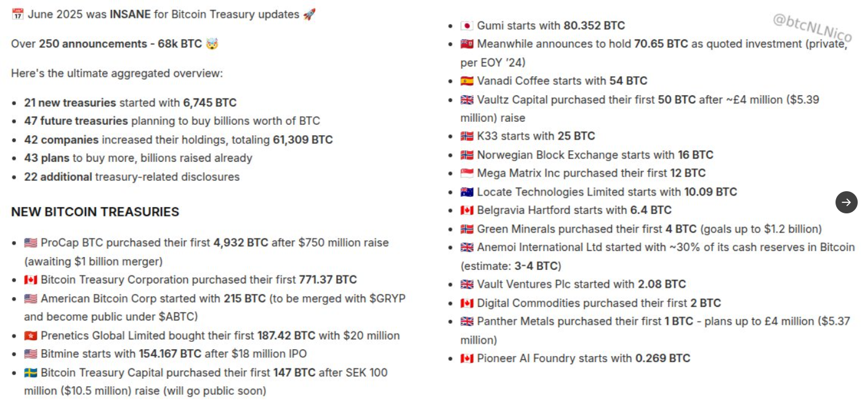Click the UK flag beside Vaultz Capital

pos(467,100)
